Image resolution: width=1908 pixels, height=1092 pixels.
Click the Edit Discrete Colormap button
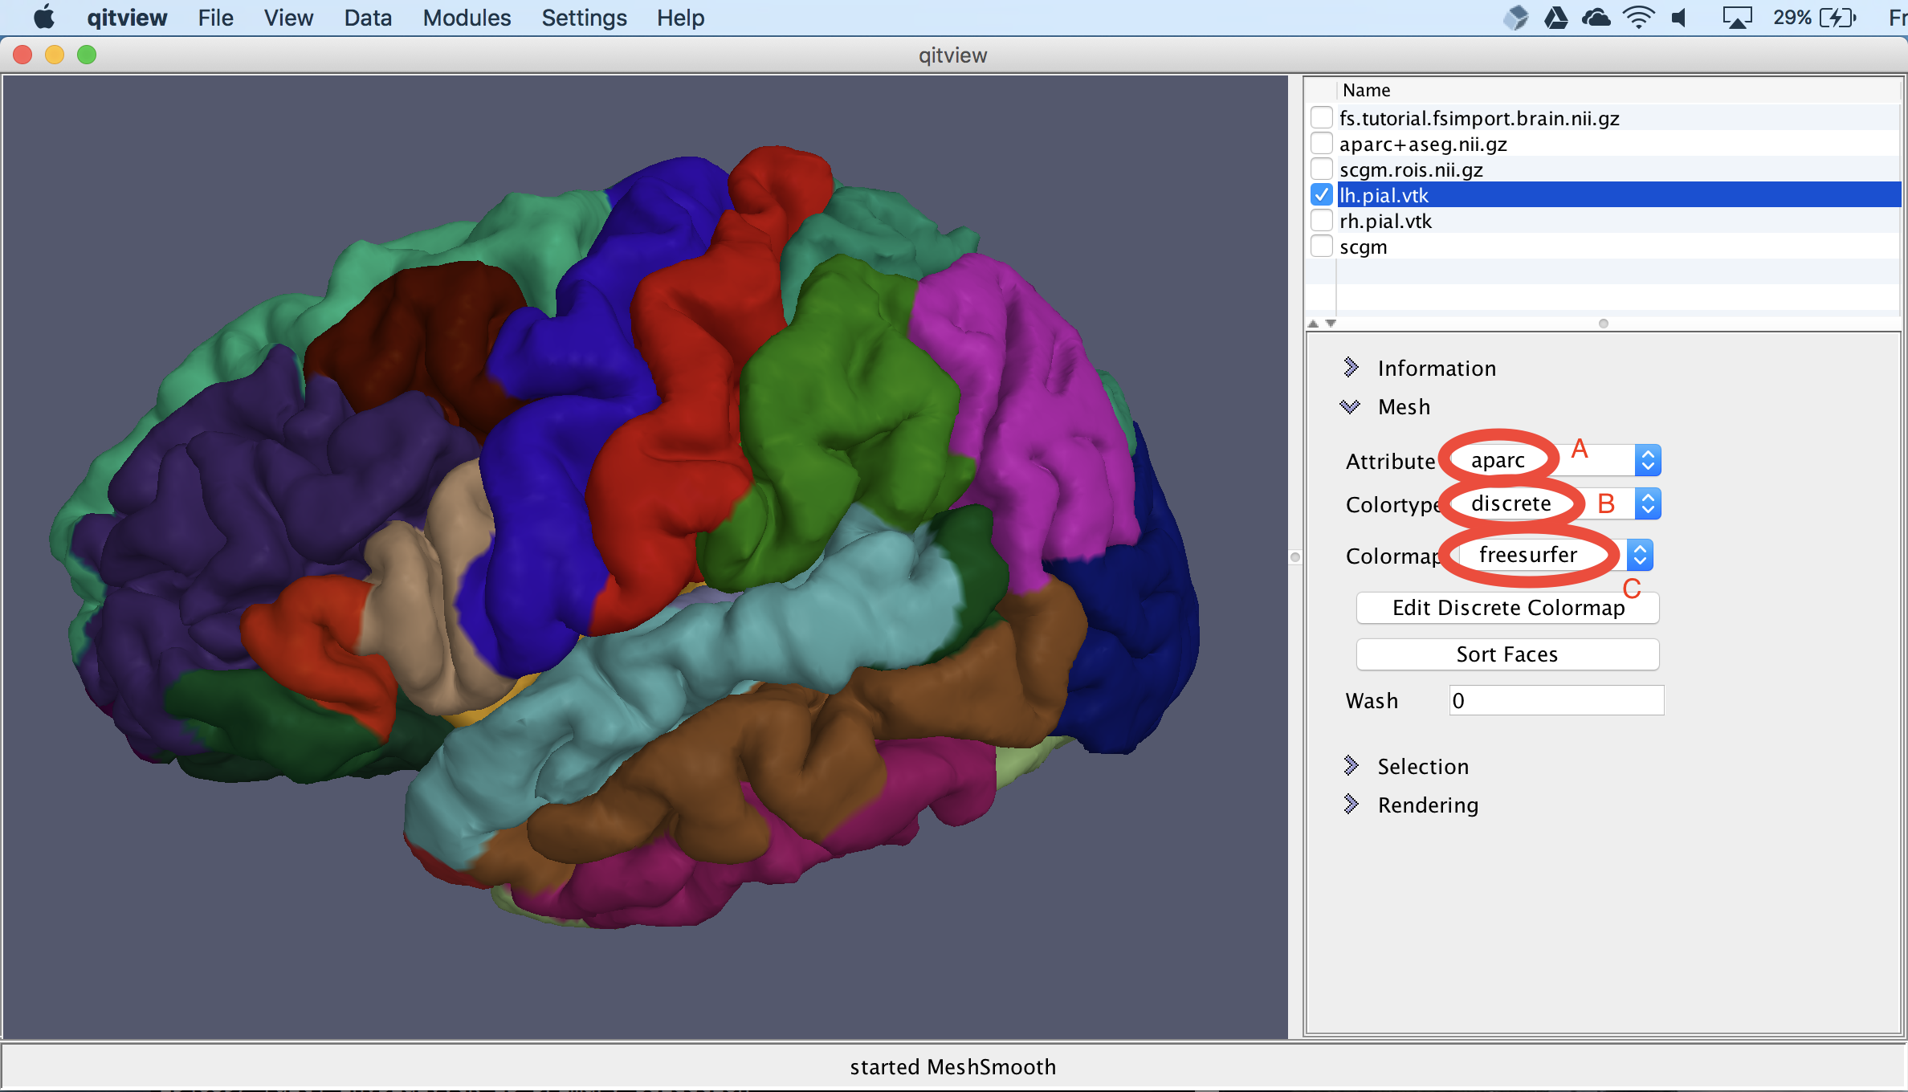[1506, 608]
